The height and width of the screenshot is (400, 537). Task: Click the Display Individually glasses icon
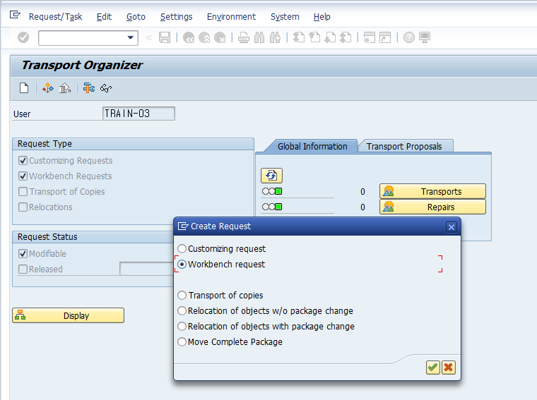point(106,88)
